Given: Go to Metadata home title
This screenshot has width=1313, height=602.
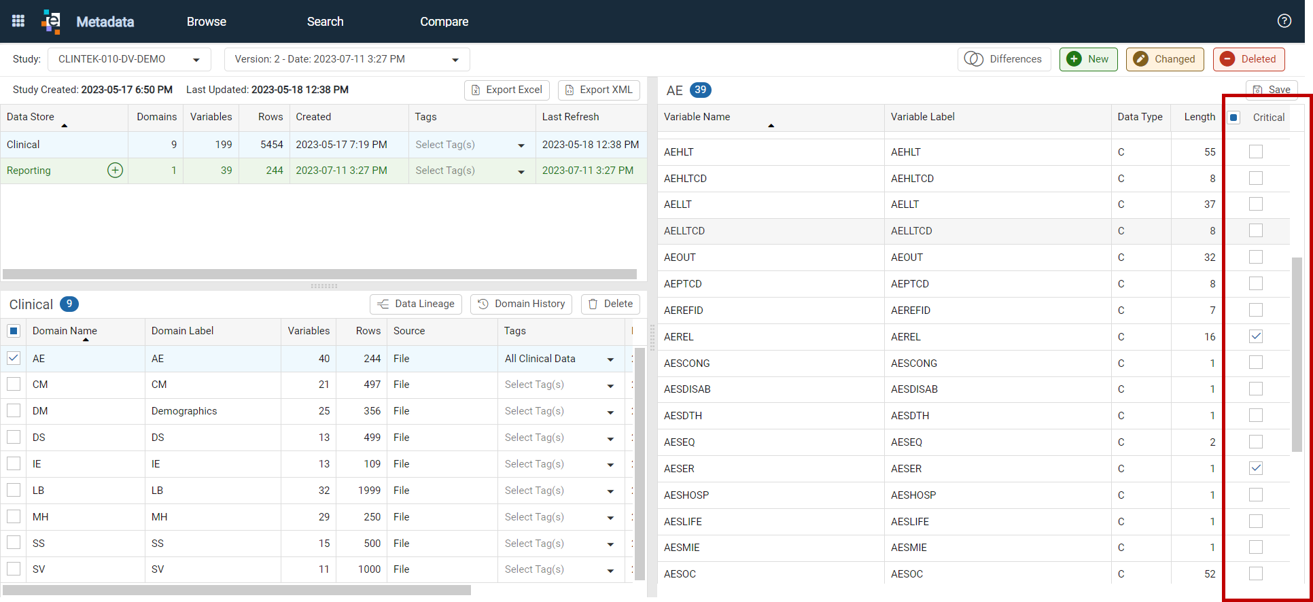Looking at the screenshot, I should [x=105, y=22].
